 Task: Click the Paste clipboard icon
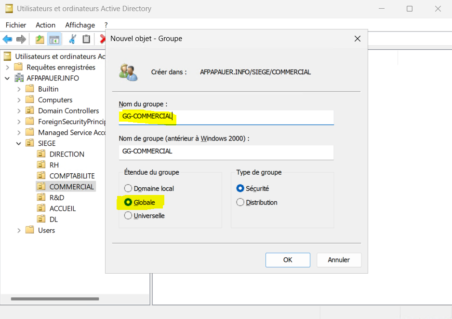point(86,39)
